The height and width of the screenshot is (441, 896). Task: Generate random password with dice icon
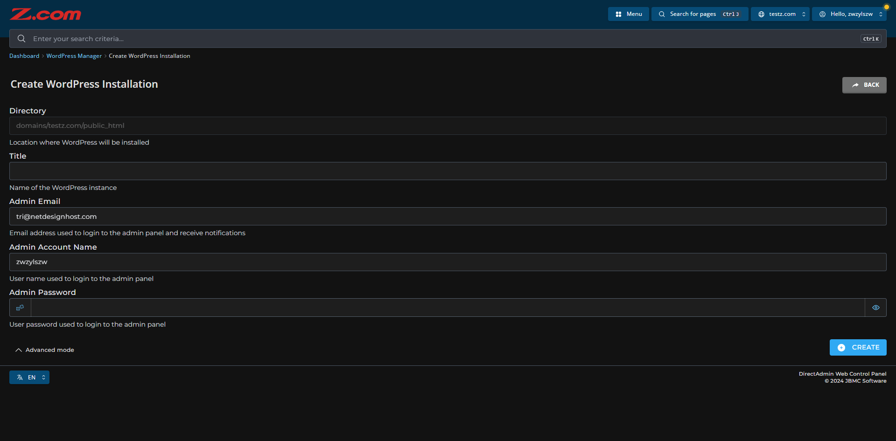[x=20, y=308]
